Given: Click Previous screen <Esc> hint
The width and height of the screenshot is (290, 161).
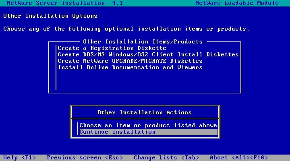Looking at the screenshot, I should click(85, 158).
